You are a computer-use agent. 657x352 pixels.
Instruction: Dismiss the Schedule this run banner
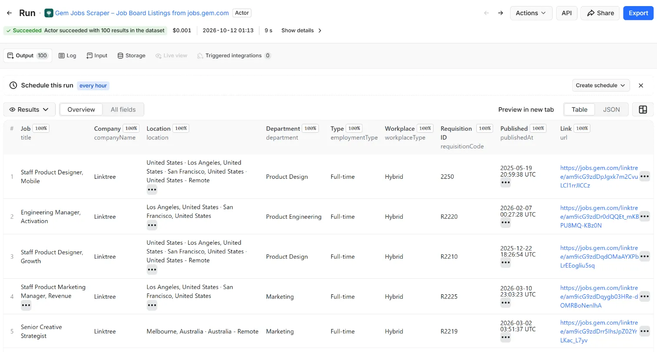pos(641,86)
